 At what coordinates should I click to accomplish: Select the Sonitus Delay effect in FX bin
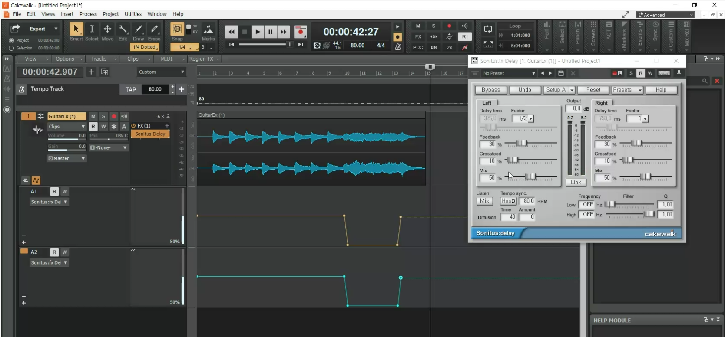(x=150, y=134)
